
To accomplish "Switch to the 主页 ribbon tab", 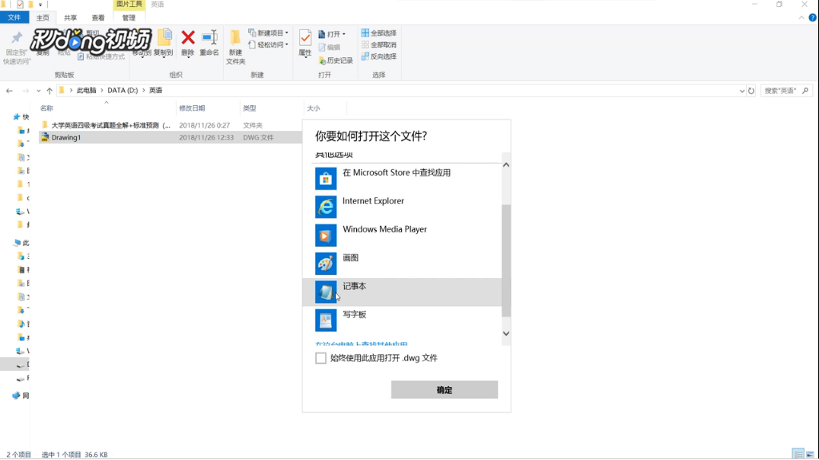I will 43,18.
